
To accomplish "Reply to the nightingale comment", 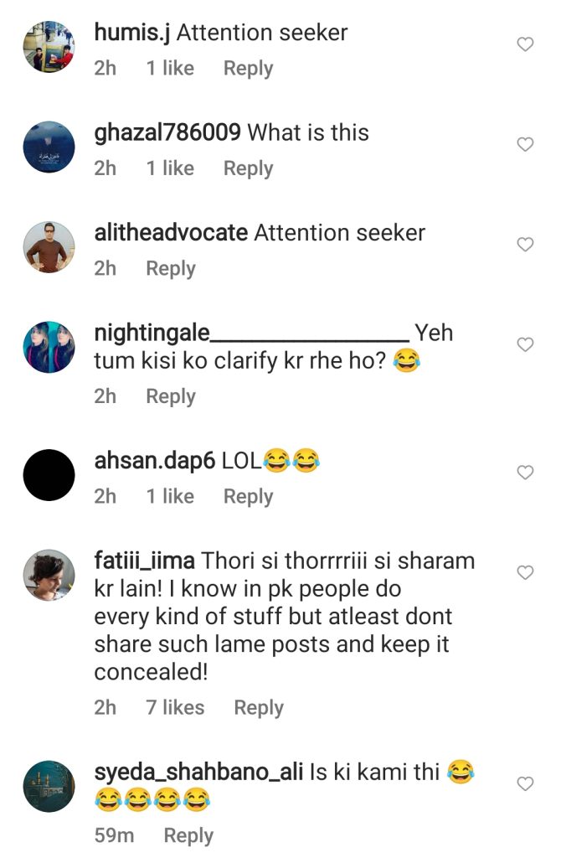I will tap(171, 396).
